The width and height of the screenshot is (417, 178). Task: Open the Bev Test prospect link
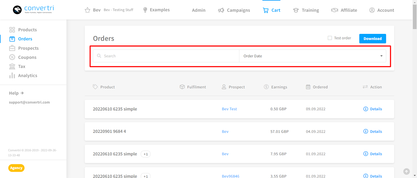pos(229,109)
